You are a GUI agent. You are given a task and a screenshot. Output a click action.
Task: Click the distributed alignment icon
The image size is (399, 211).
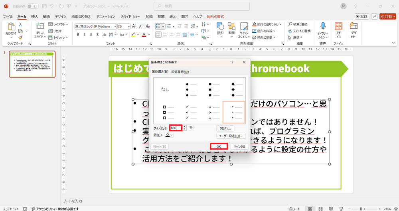pyautogui.click(x=185, y=35)
